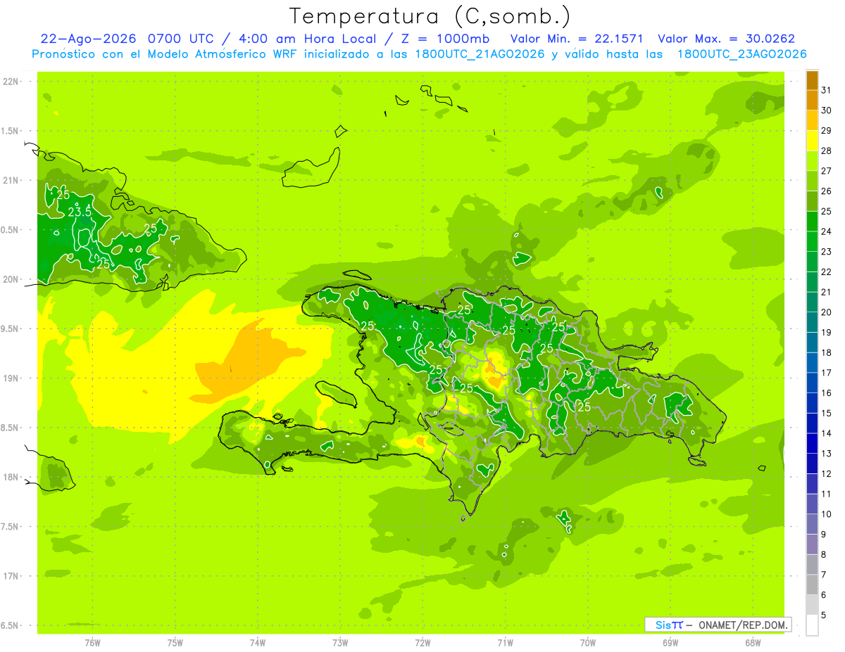Pick the white swatch below label 5
The width and height of the screenshot is (845, 652).
[812, 625]
